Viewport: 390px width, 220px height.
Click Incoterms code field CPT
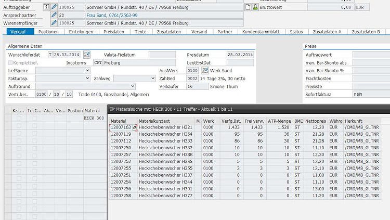(x=98, y=62)
